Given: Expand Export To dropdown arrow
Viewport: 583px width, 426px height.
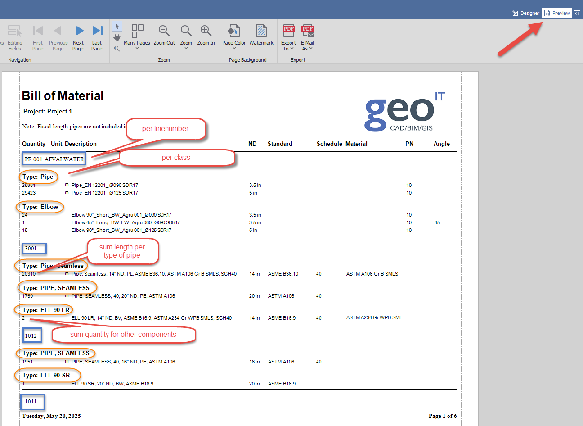Looking at the screenshot, I should 292,48.
